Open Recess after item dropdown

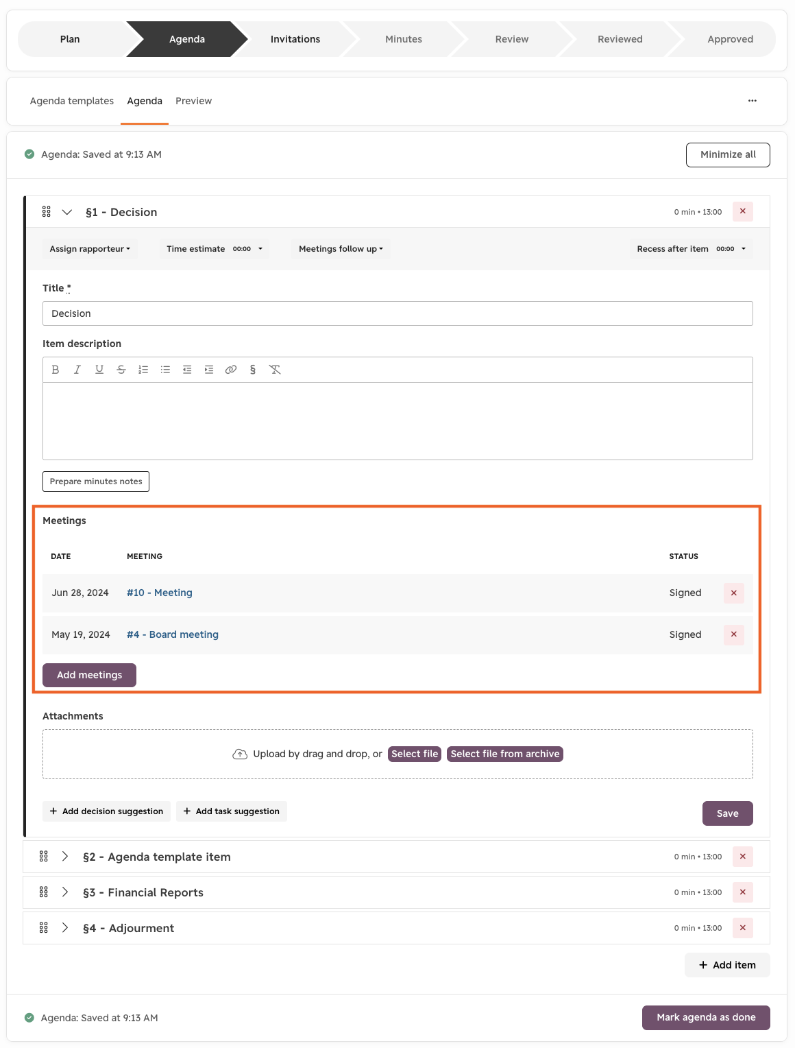pos(691,249)
